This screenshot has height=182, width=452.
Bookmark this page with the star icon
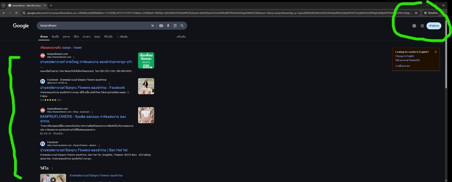416,13
